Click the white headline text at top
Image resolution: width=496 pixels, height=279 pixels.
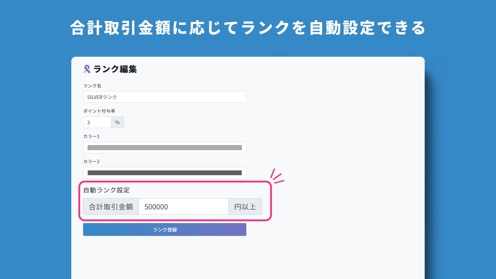(248, 28)
